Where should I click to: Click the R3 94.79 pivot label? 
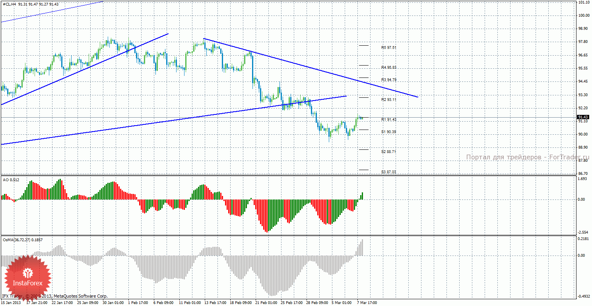point(389,80)
